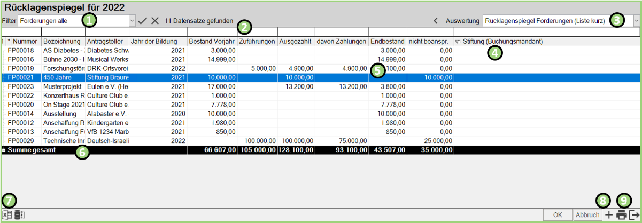
Task: Collapse the Summe gesamt row
Action: [4, 150]
